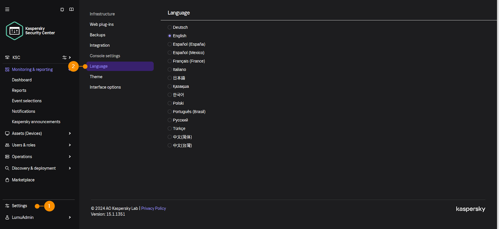Open the Privacy Policy link
The height and width of the screenshot is (229, 499).
(153, 208)
